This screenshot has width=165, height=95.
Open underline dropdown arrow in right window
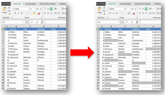tap(119, 13)
